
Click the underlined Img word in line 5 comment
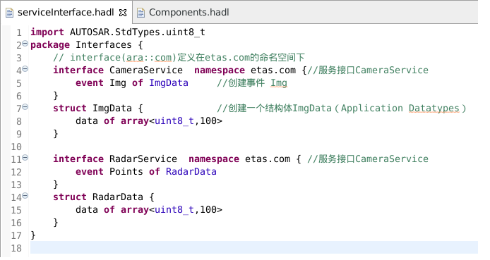(x=279, y=83)
